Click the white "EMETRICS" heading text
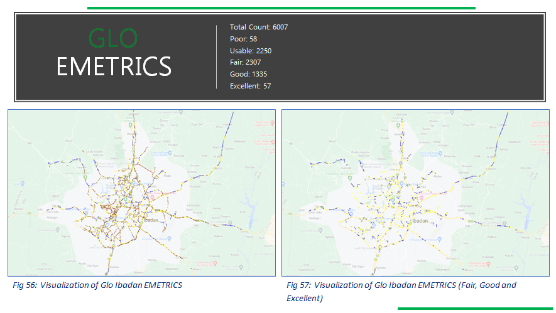Viewport: 556px width, 313px height. tap(114, 66)
